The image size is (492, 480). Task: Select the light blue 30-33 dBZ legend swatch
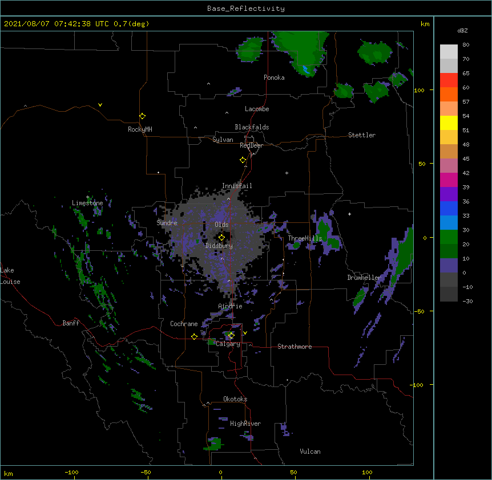click(x=449, y=222)
